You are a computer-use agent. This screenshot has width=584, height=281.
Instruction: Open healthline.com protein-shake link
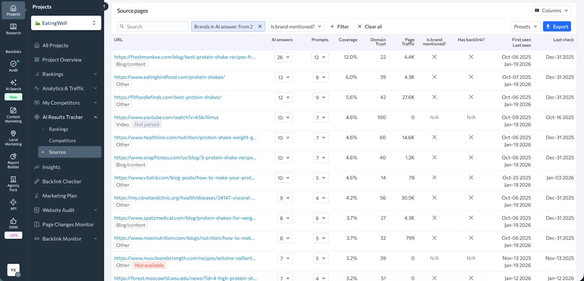185,138
